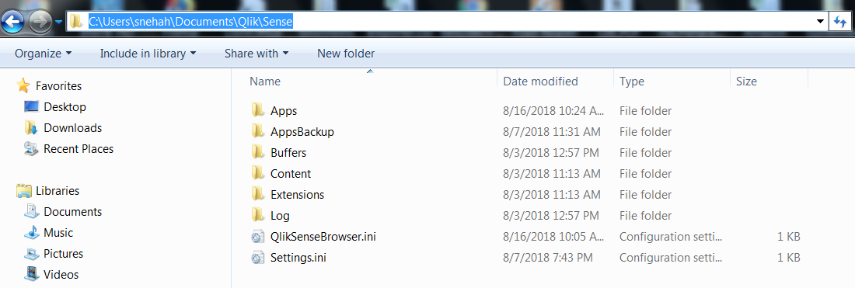Select the Apps folder icon

tap(258, 110)
